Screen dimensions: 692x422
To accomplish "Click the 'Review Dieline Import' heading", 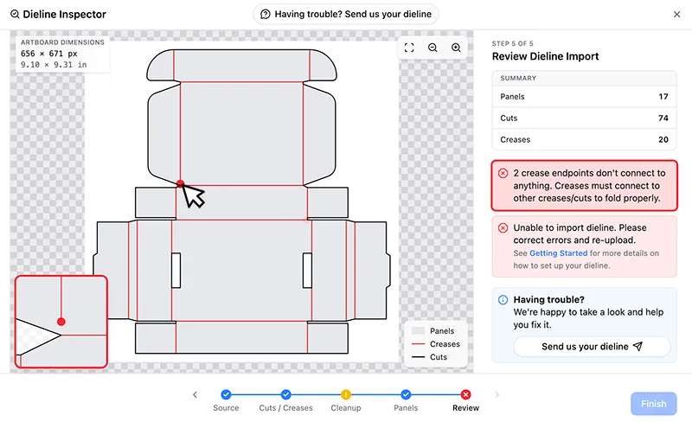I will pos(545,56).
